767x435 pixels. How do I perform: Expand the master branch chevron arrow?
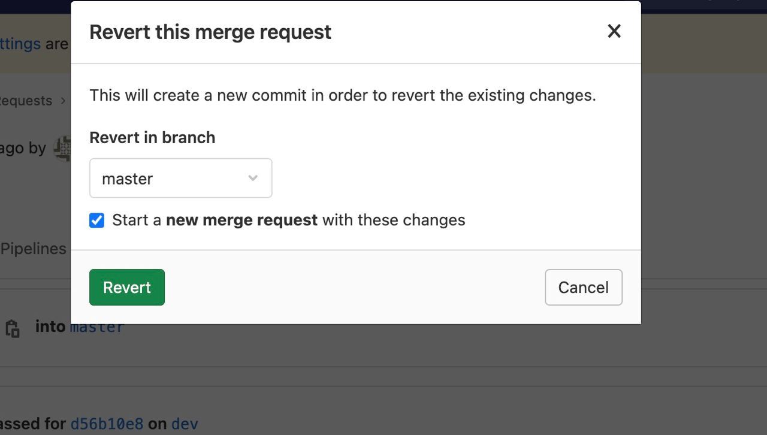point(253,178)
